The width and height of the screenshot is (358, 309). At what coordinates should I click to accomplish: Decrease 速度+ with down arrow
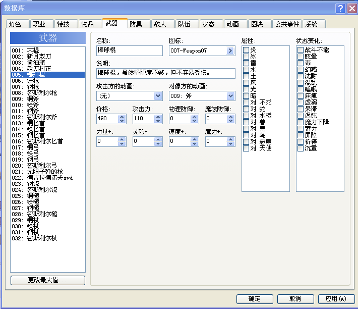194,144
